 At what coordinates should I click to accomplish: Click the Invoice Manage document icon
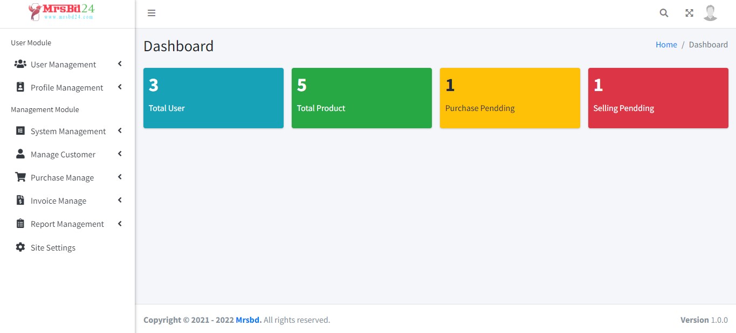pos(20,200)
